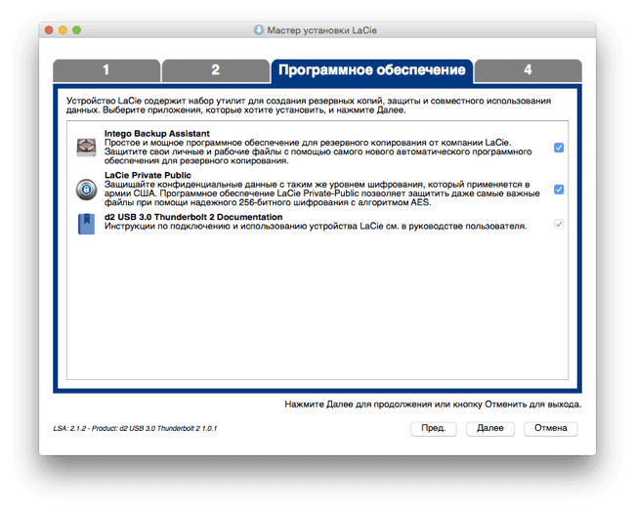
Task: Switch to step 4 tab
Action: 529,71
